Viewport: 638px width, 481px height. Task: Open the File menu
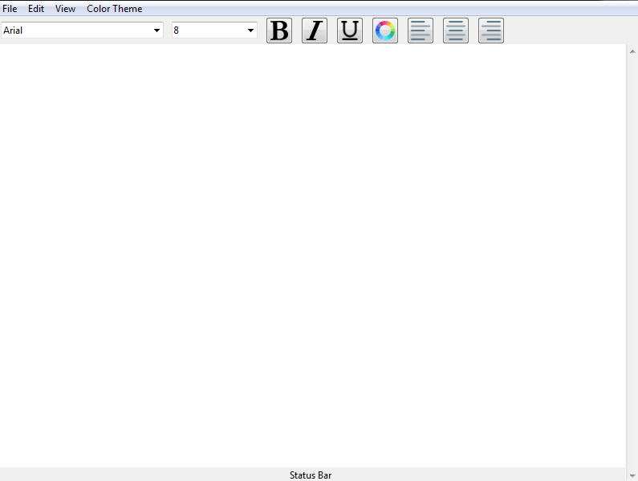pos(10,9)
